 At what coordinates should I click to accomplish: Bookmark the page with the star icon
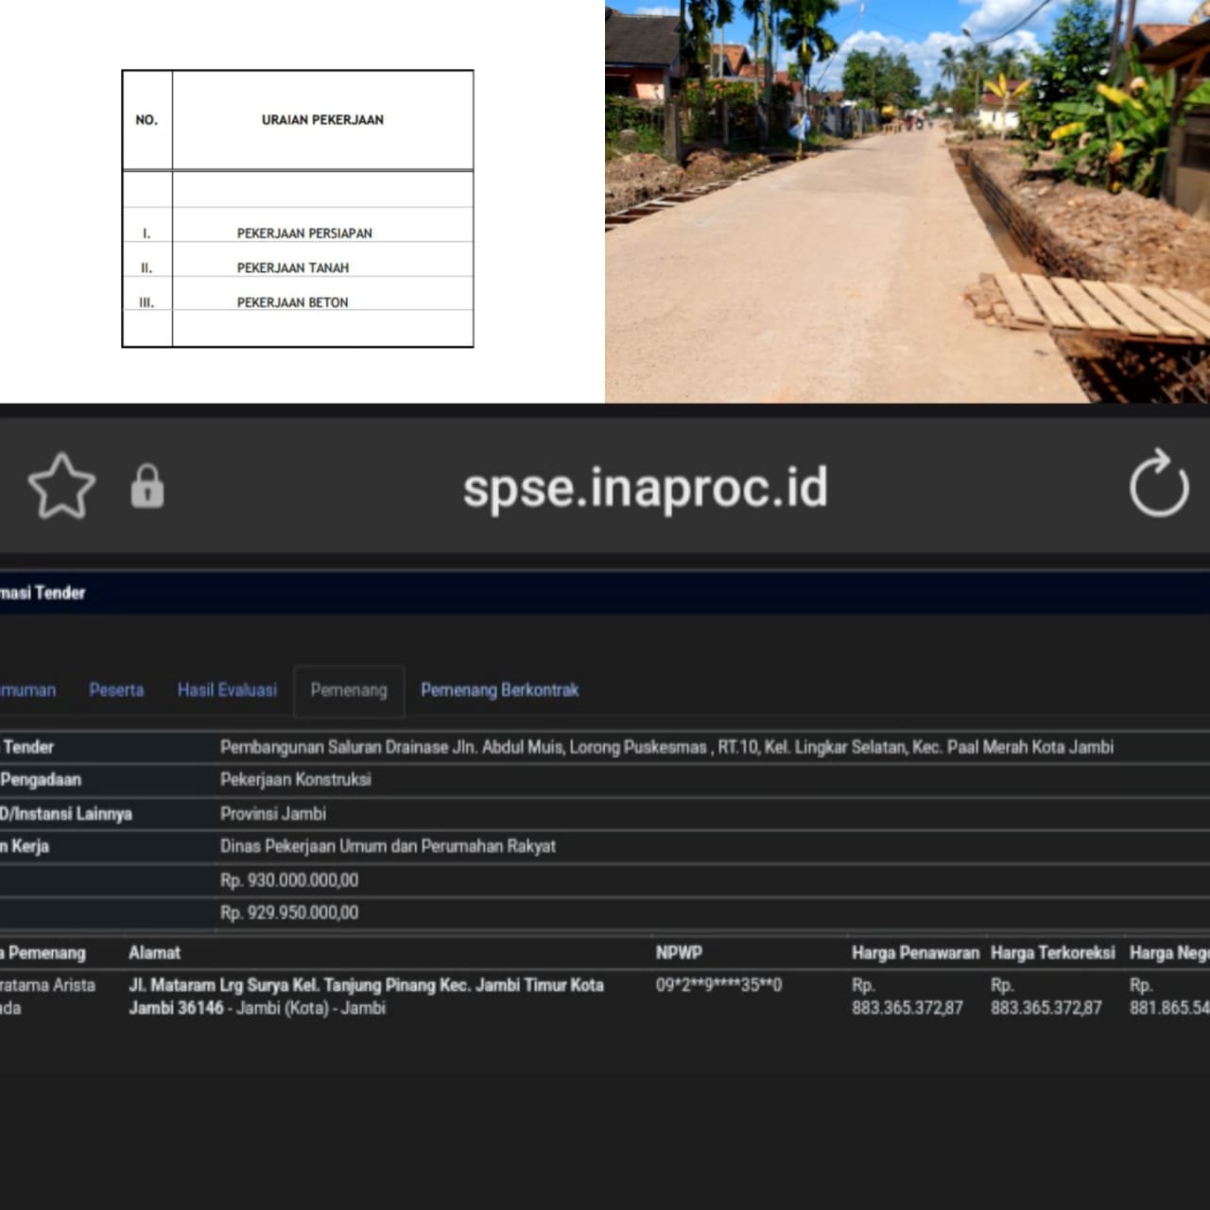click(x=61, y=486)
